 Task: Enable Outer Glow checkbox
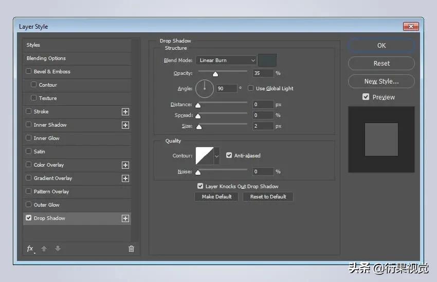click(28, 205)
